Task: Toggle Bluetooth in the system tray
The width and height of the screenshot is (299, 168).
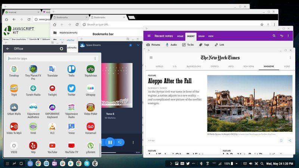Action: pos(201,164)
